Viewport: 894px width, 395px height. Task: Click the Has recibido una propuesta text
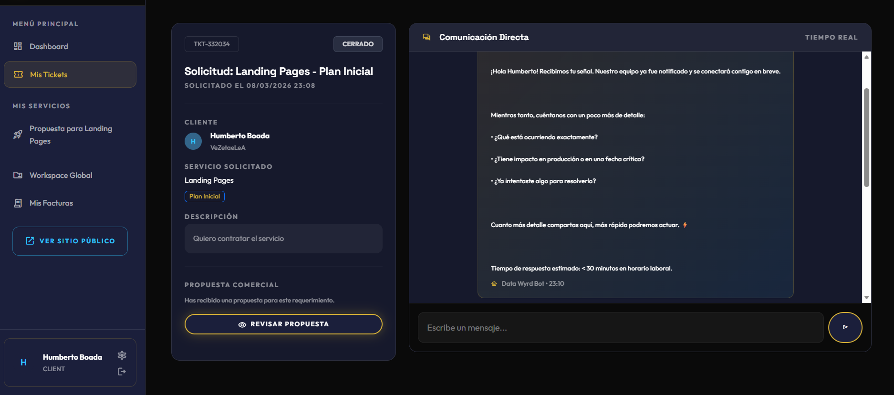tap(260, 300)
